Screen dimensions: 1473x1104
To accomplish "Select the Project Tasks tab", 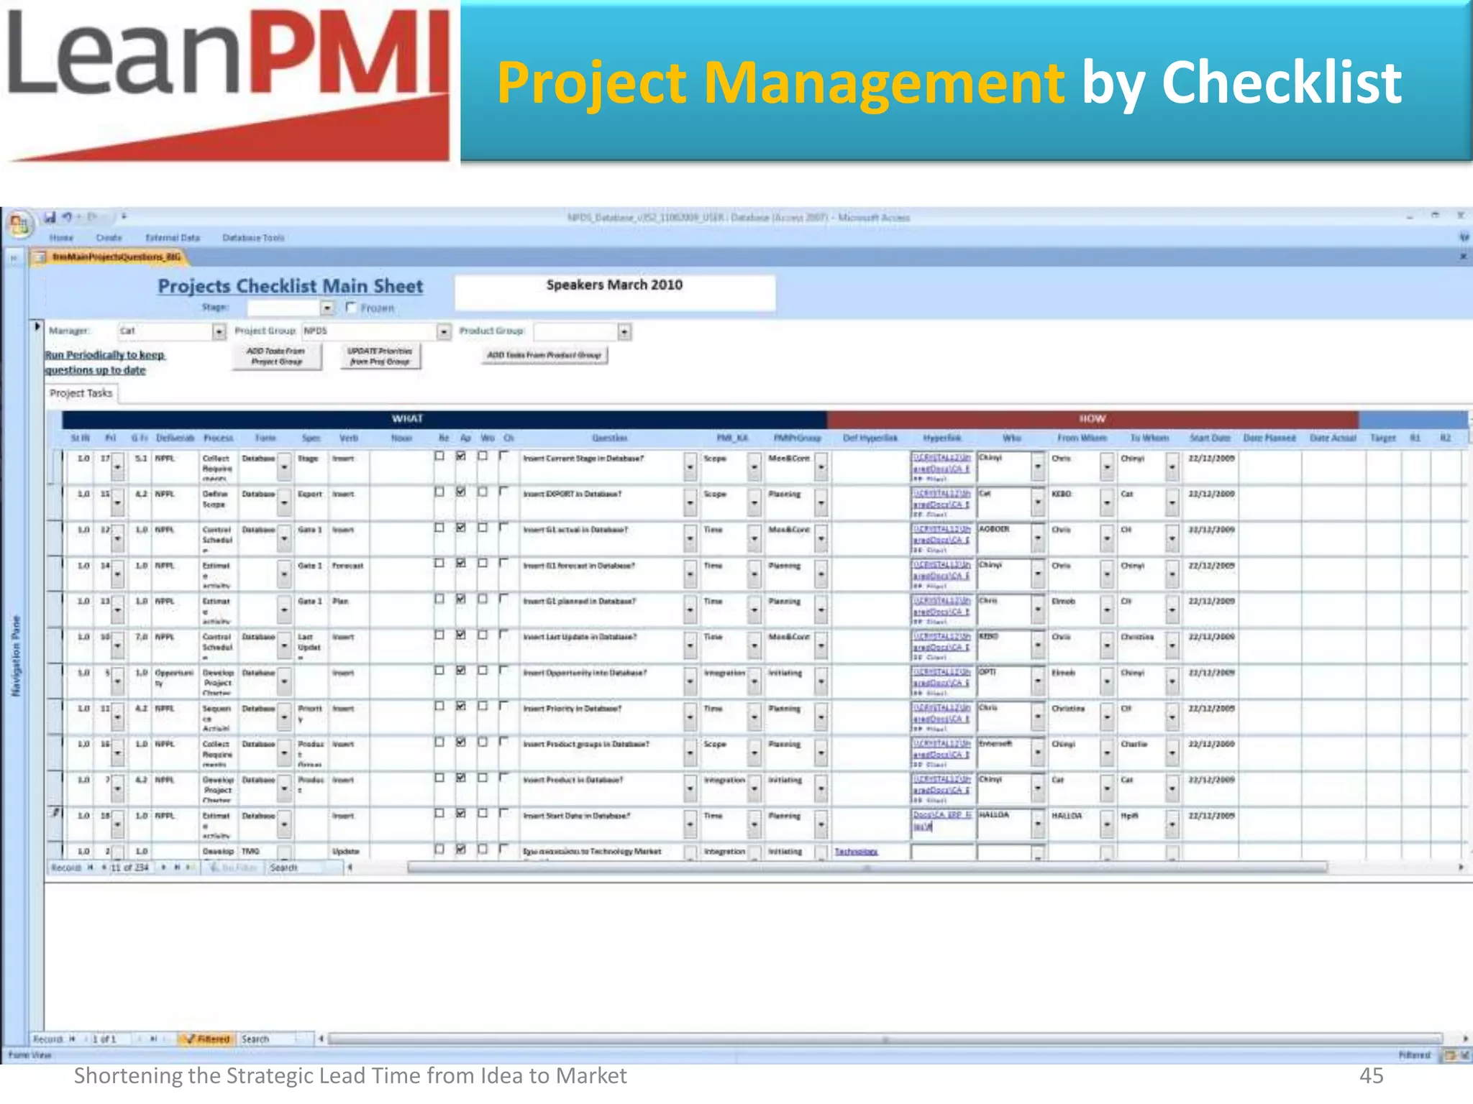I will tap(81, 393).
